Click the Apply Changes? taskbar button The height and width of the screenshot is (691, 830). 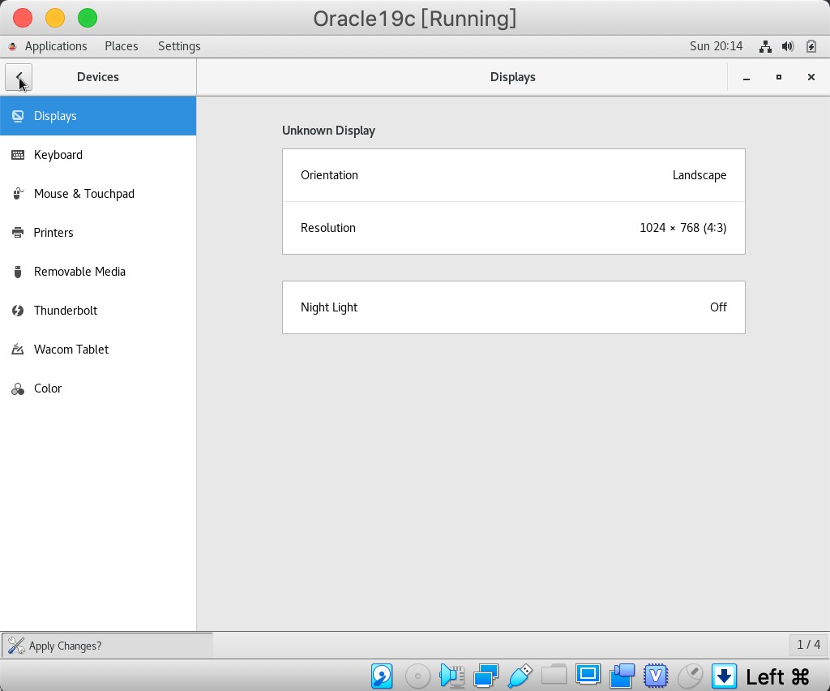tap(107, 646)
